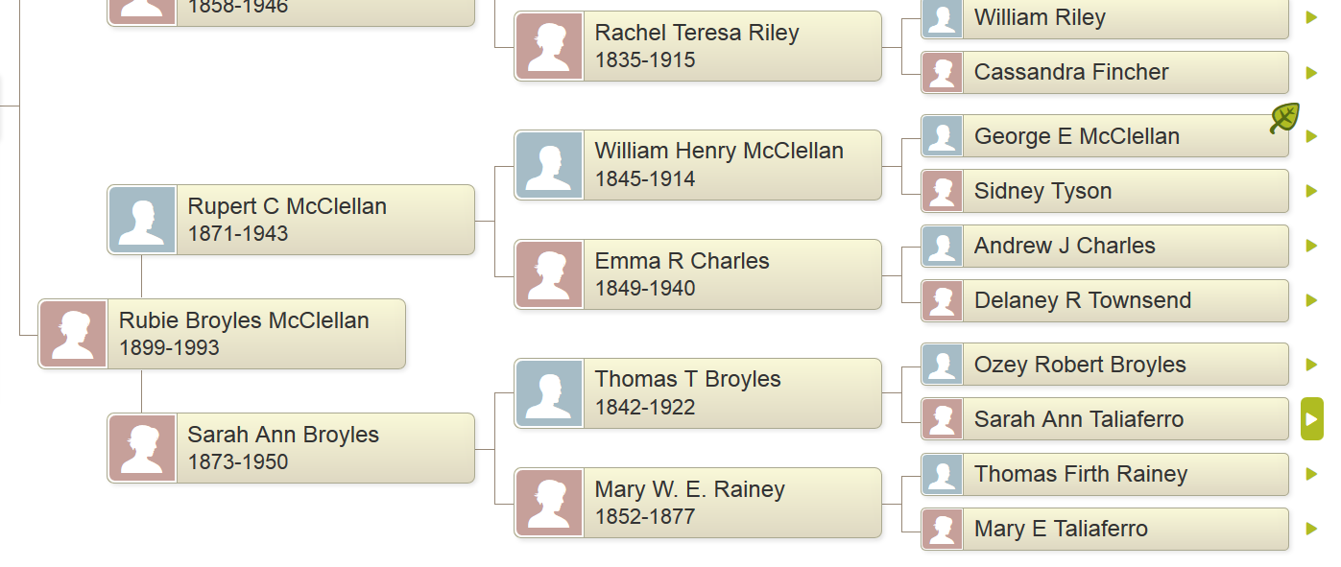Image resolution: width=1341 pixels, height=567 pixels.
Task: Click Emma R Charles' portrait placeholder
Action: 549,273
